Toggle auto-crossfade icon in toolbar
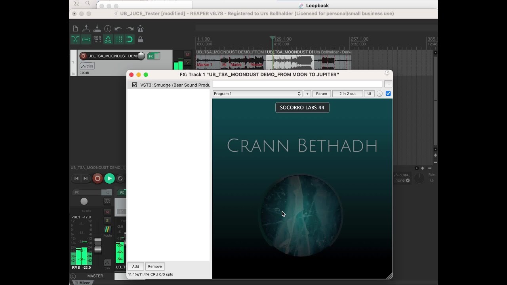Screen dimensions: 507x285 tap(75, 40)
